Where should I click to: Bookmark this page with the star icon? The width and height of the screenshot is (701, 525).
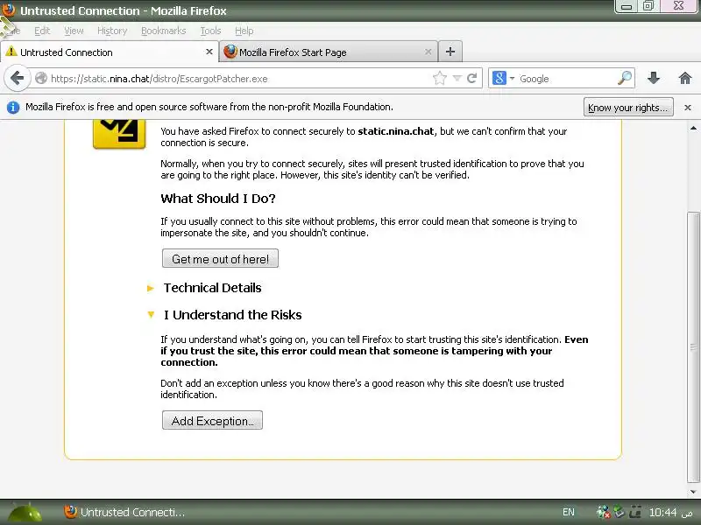click(x=440, y=79)
